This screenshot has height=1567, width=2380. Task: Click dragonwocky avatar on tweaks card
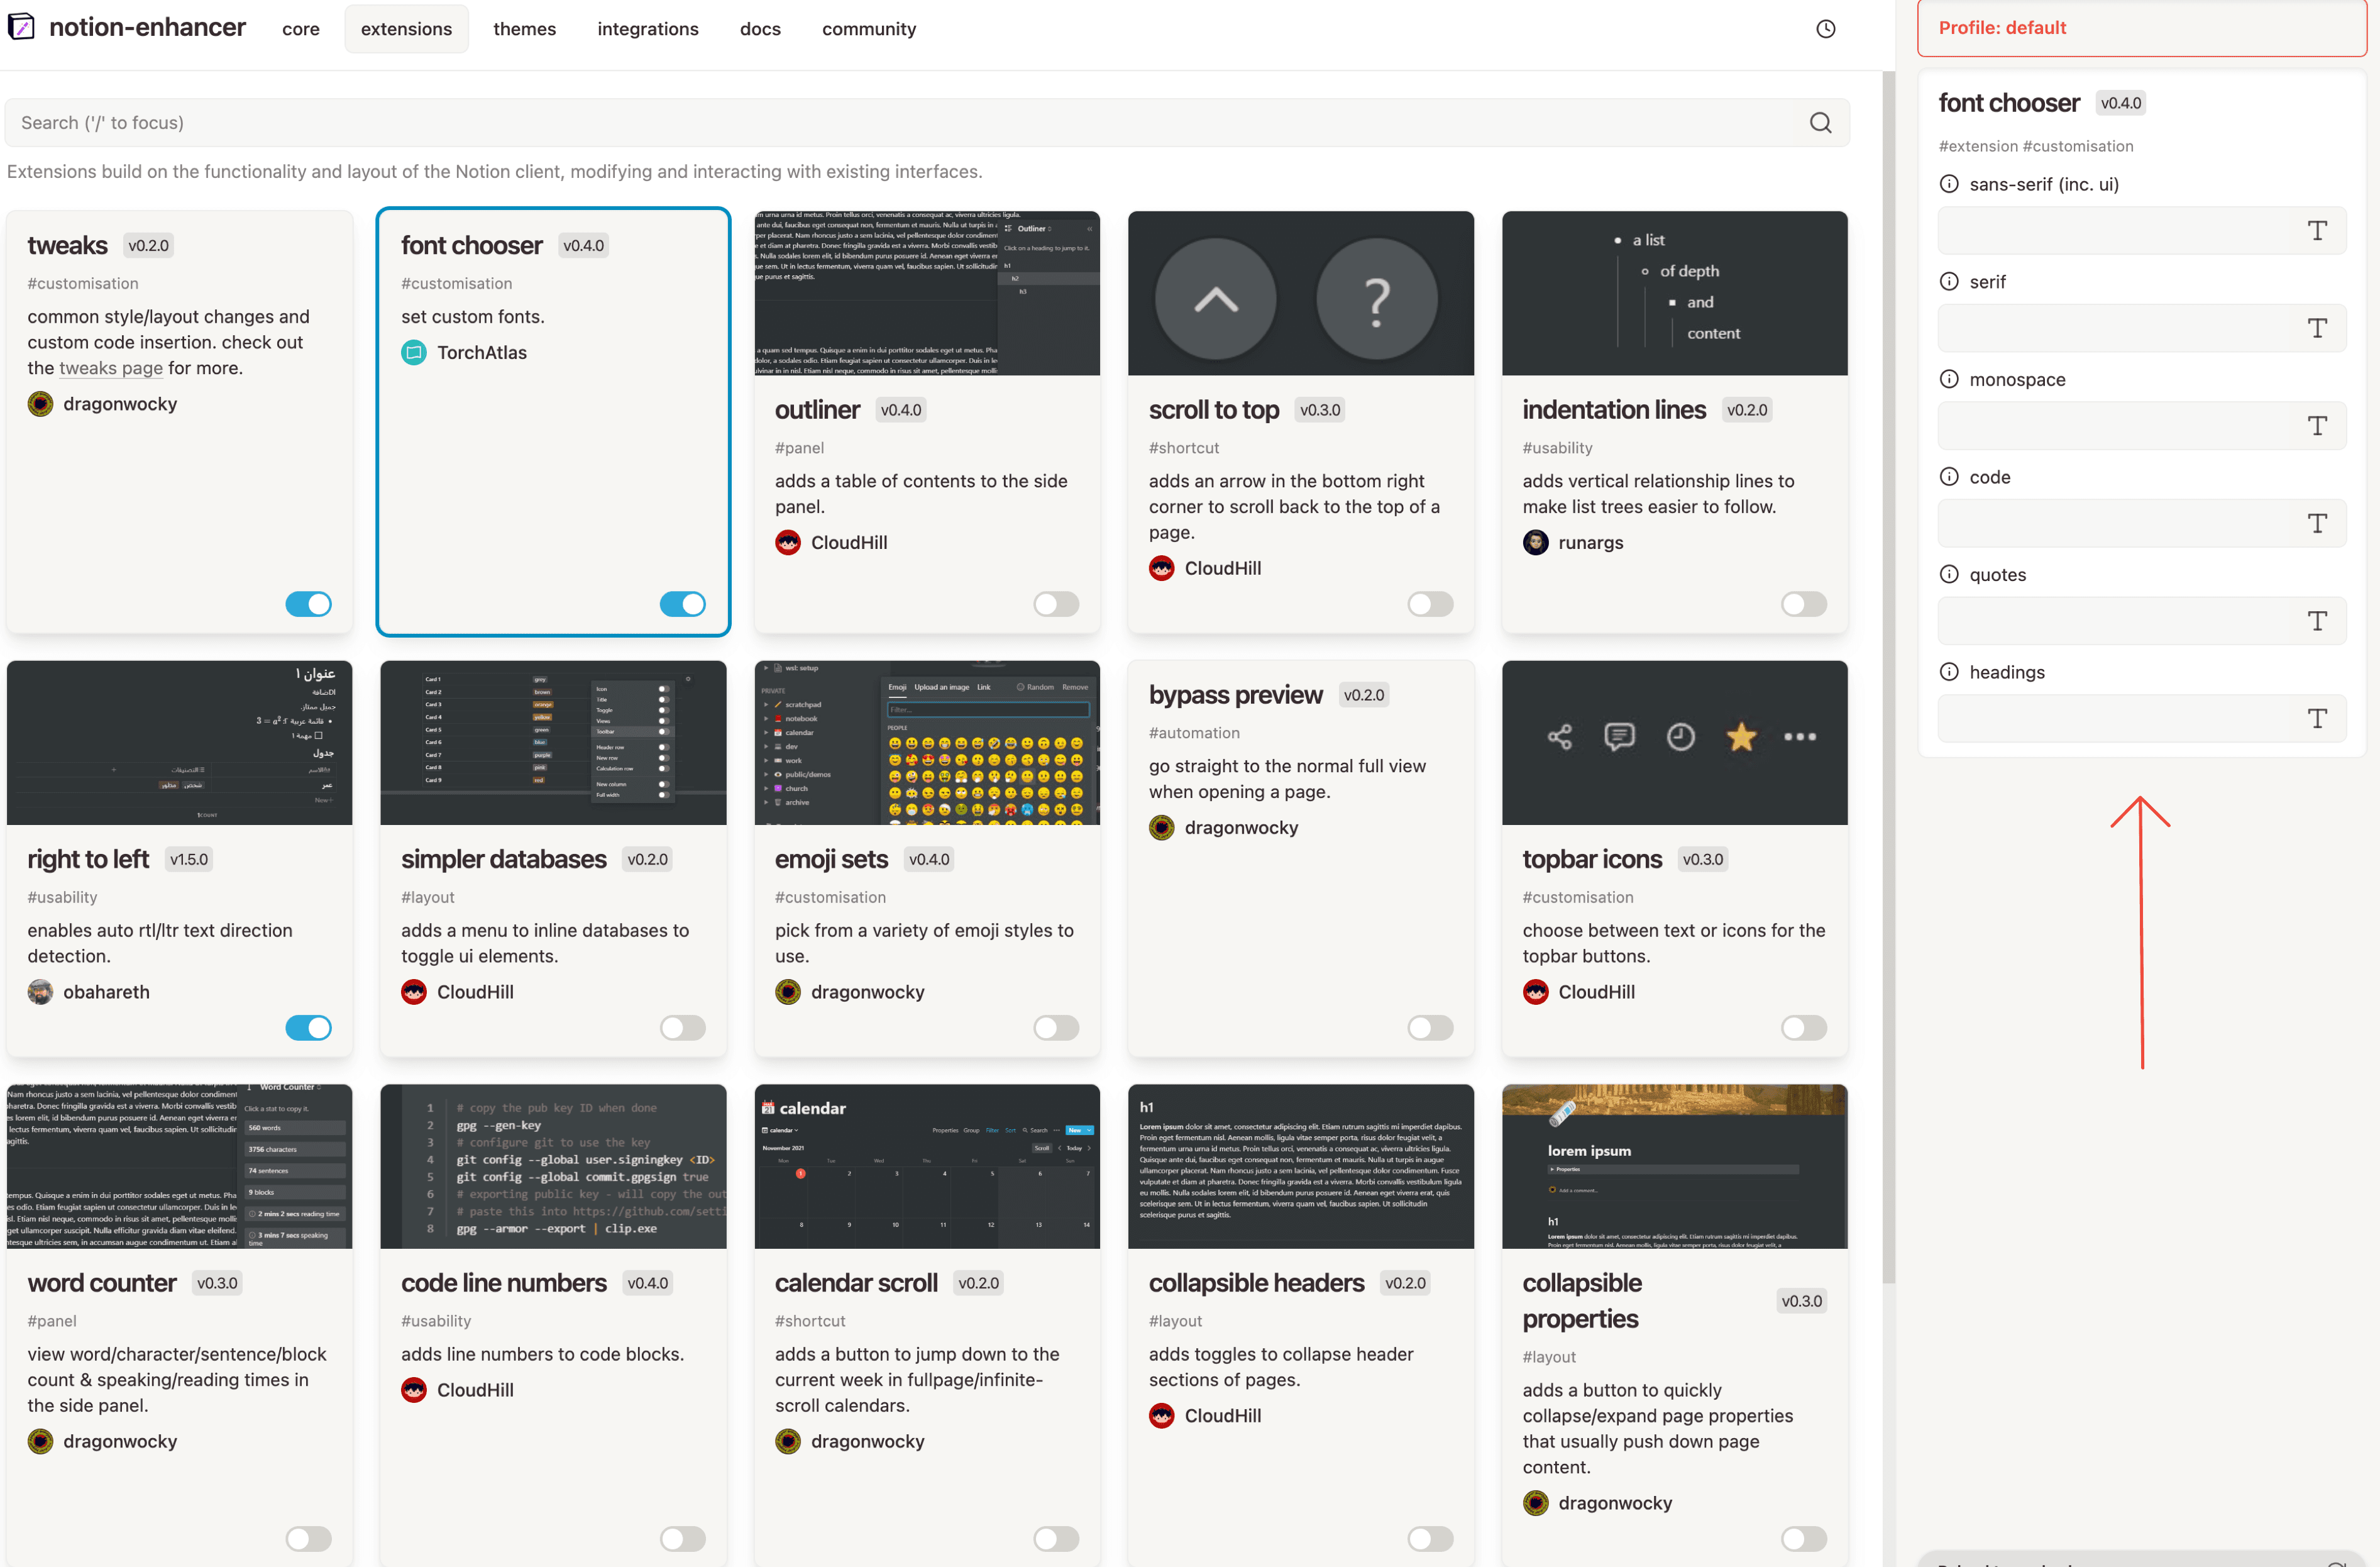pos(40,404)
